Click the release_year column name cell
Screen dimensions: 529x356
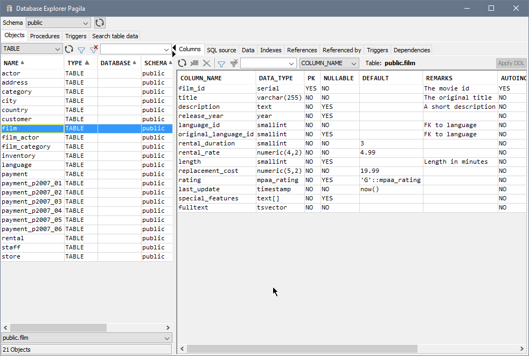click(x=217, y=116)
